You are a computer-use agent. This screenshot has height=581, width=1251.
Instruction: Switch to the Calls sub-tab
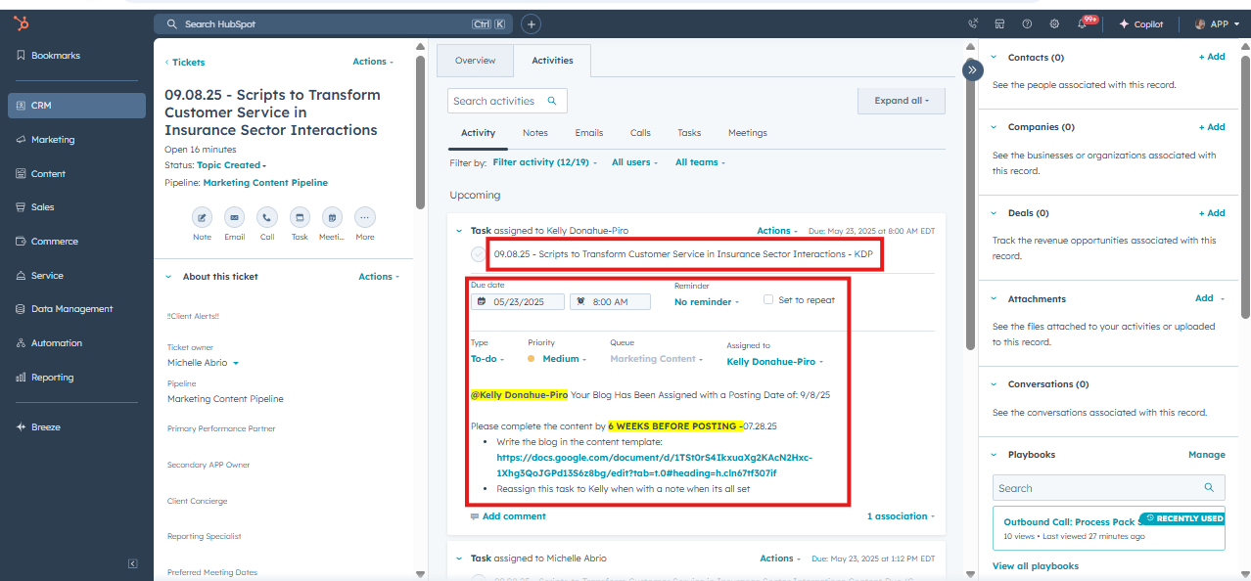[x=640, y=133]
